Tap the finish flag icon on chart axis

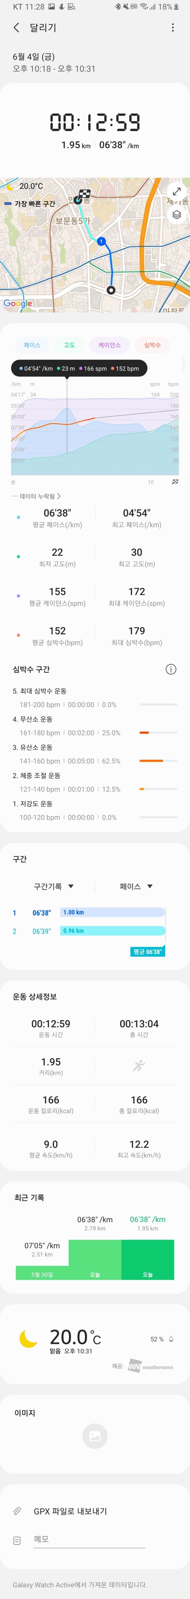pos(175,482)
